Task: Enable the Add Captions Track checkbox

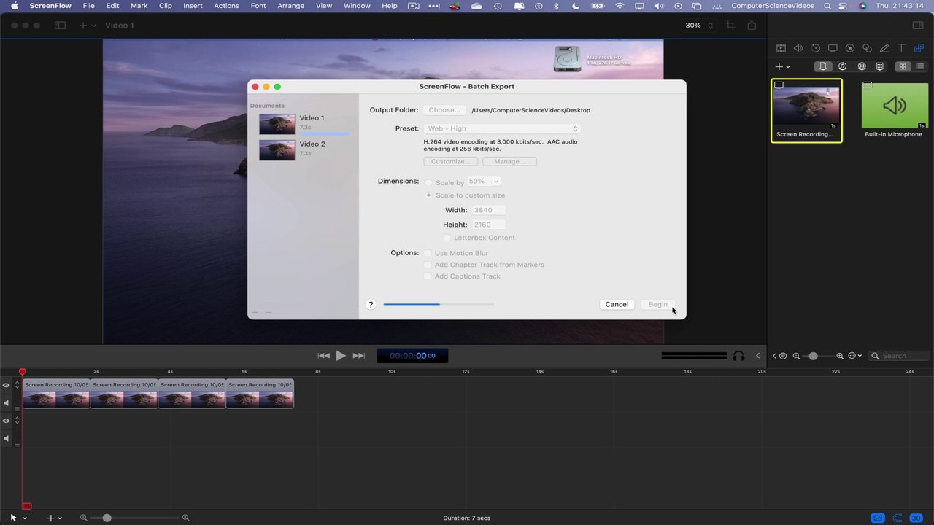Action: click(x=428, y=276)
